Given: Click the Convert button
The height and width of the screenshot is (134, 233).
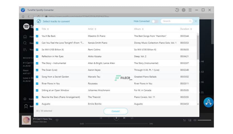Looking at the screenshot, I should tap(116, 111).
